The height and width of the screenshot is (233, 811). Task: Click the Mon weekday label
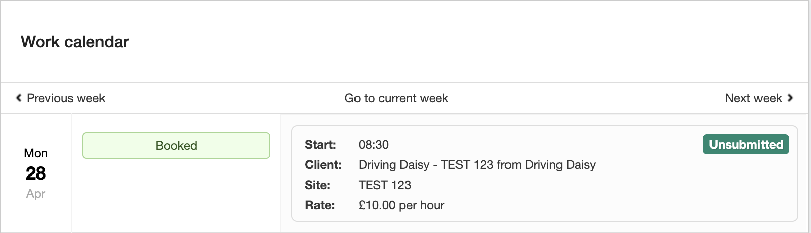click(36, 153)
